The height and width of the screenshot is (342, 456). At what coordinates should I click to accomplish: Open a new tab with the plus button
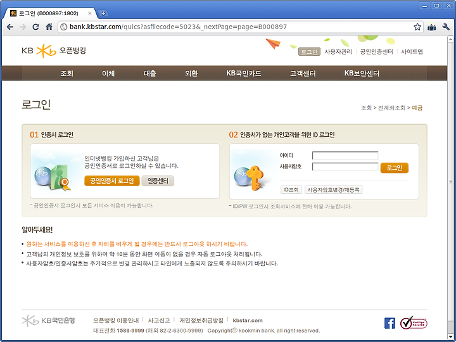tap(103, 13)
